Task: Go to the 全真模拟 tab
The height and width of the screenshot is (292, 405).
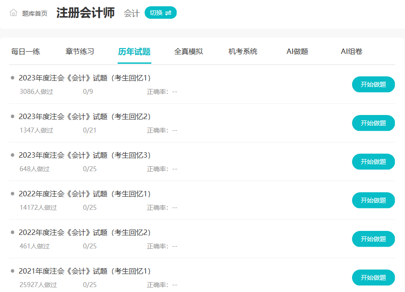Action: [x=189, y=52]
